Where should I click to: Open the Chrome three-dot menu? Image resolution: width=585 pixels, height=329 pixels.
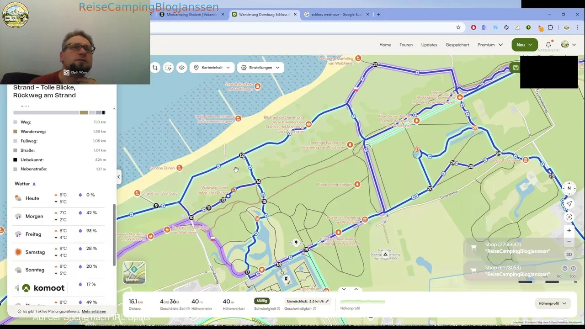pyautogui.click(x=578, y=27)
